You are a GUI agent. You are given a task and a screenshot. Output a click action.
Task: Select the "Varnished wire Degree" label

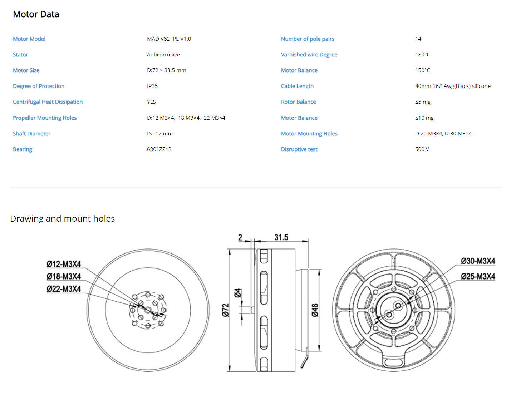309,55
